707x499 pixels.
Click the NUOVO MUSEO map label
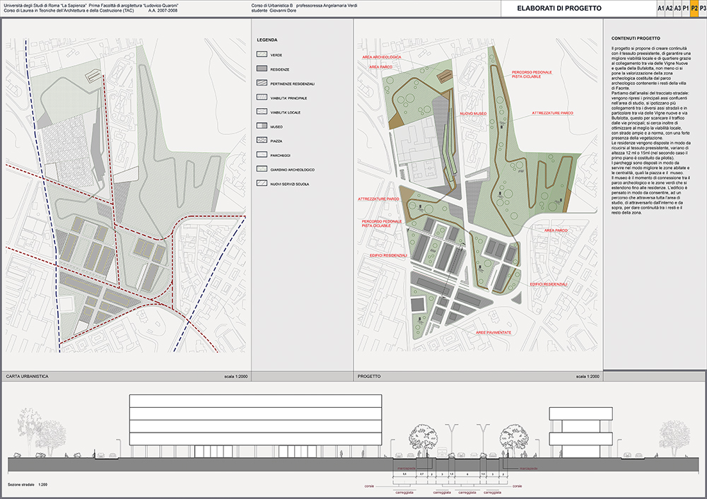474,113
